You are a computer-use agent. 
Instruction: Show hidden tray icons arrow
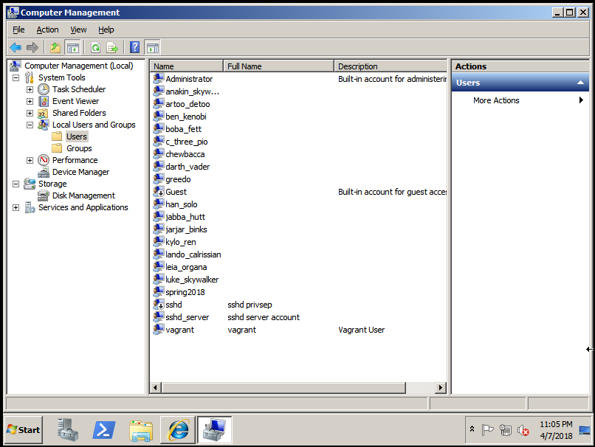[472, 429]
